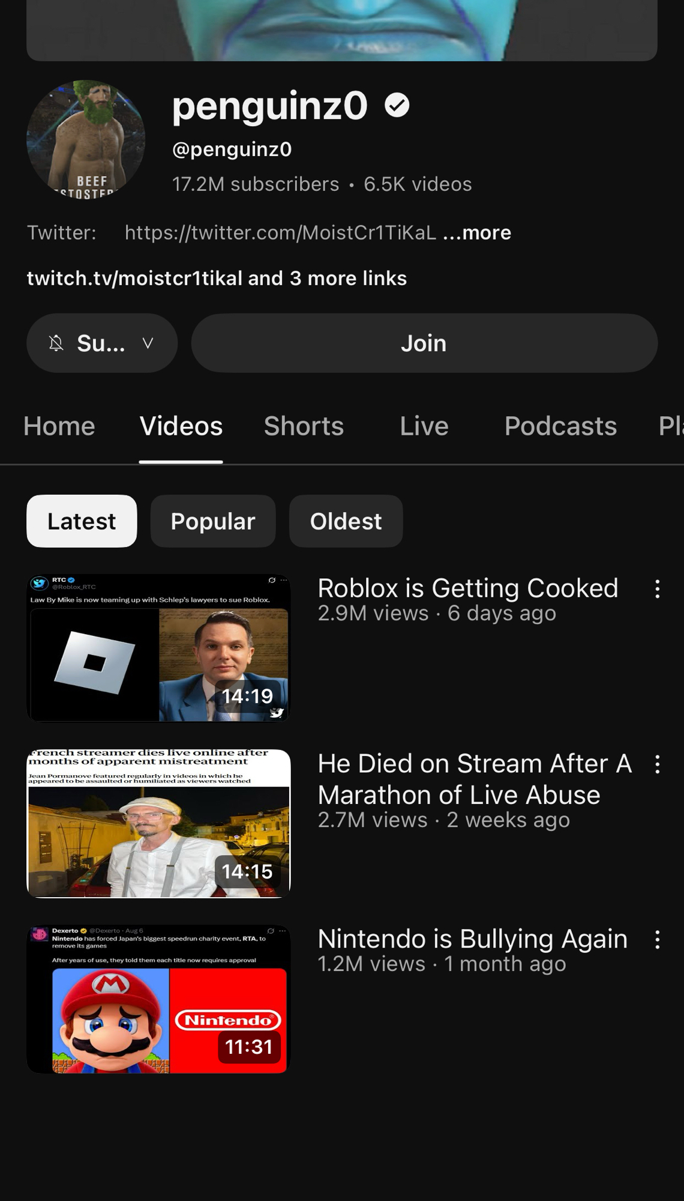This screenshot has height=1201, width=684.
Task: Select the Latest sort chip
Action: coord(82,521)
